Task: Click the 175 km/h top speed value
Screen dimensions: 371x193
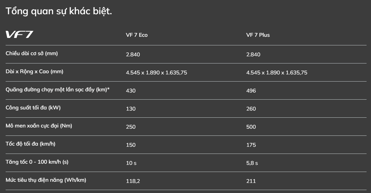Action: coord(251,145)
